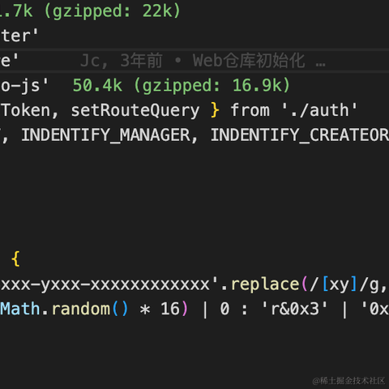Image resolution: width=389 pixels, height=389 pixels.
Task: Click the 'o-js' module string
Action: [24, 86]
